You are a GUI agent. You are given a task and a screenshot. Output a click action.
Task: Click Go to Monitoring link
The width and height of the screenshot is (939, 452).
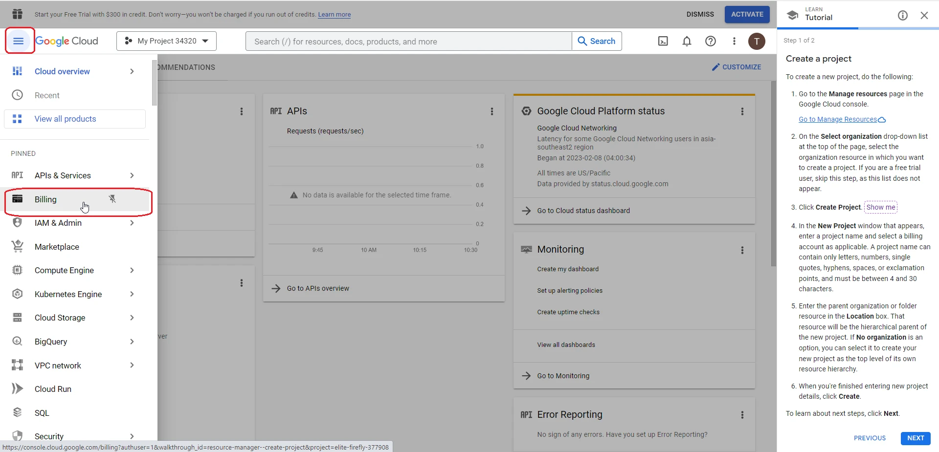pos(563,376)
